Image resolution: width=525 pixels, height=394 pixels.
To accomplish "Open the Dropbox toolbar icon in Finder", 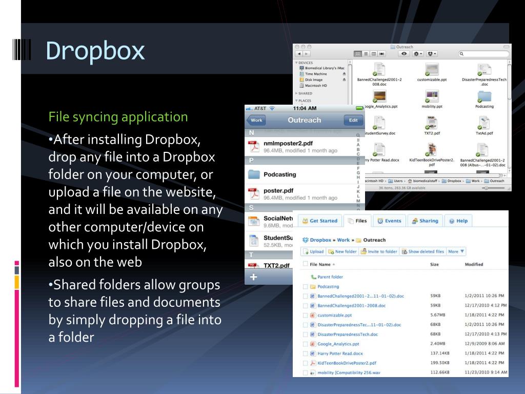I will coord(432,54).
